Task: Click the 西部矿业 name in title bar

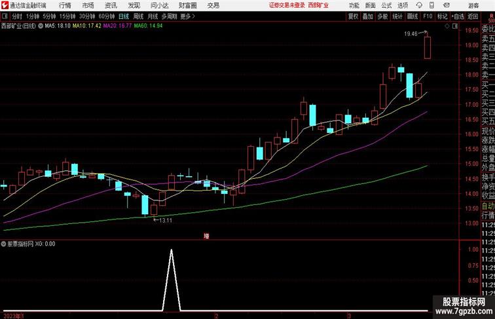Action: (x=318, y=5)
